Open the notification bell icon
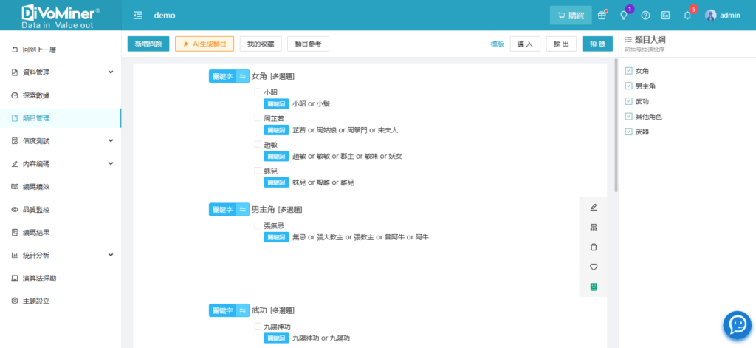Image resolution: width=756 pixels, height=348 pixels. click(x=687, y=16)
